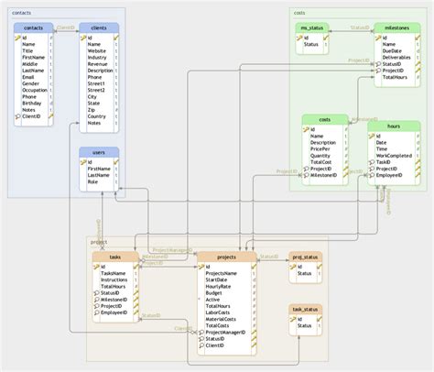The width and height of the screenshot is (434, 372).
Task: Select the milestones table header
Action: [x=397, y=27]
